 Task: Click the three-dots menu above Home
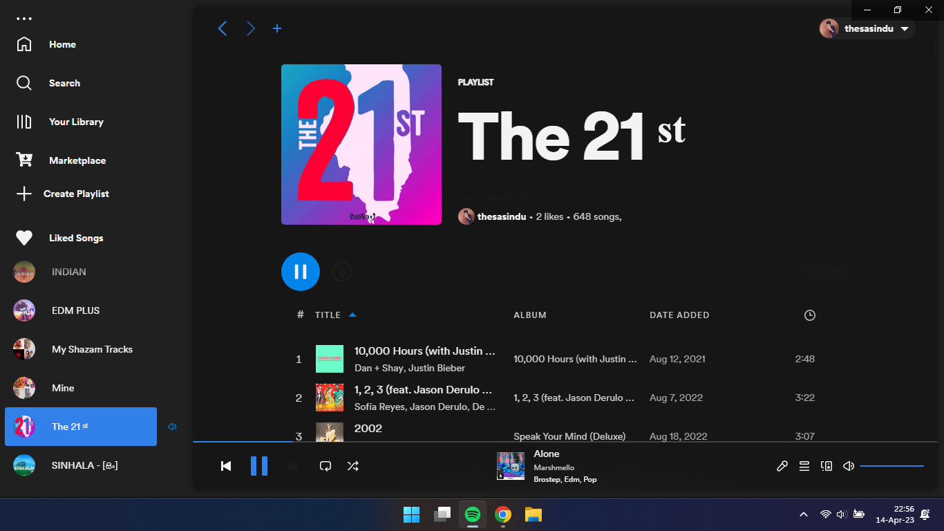(24, 19)
